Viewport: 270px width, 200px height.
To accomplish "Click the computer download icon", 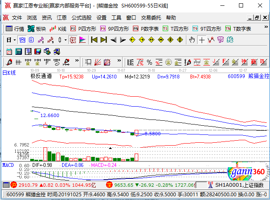I will point(57,51).
